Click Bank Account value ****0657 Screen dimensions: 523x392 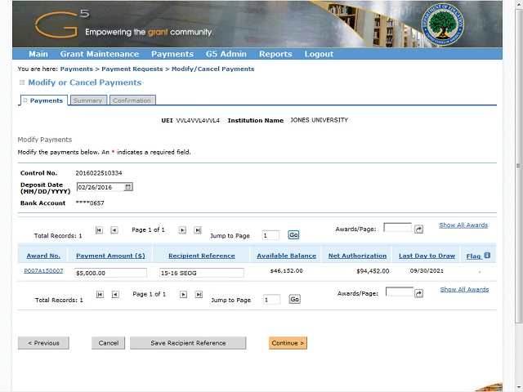tap(90, 203)
